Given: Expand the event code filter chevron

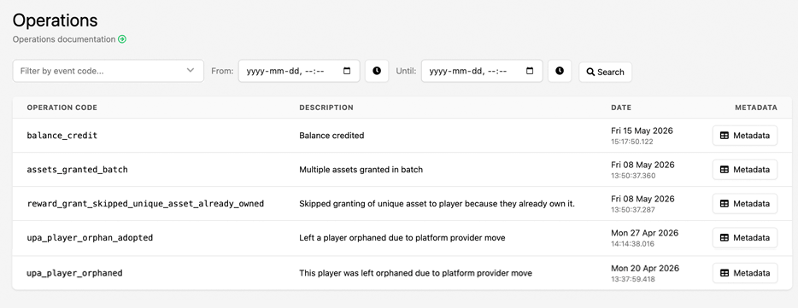Looking at the screenshot, I should pos(191,71).
